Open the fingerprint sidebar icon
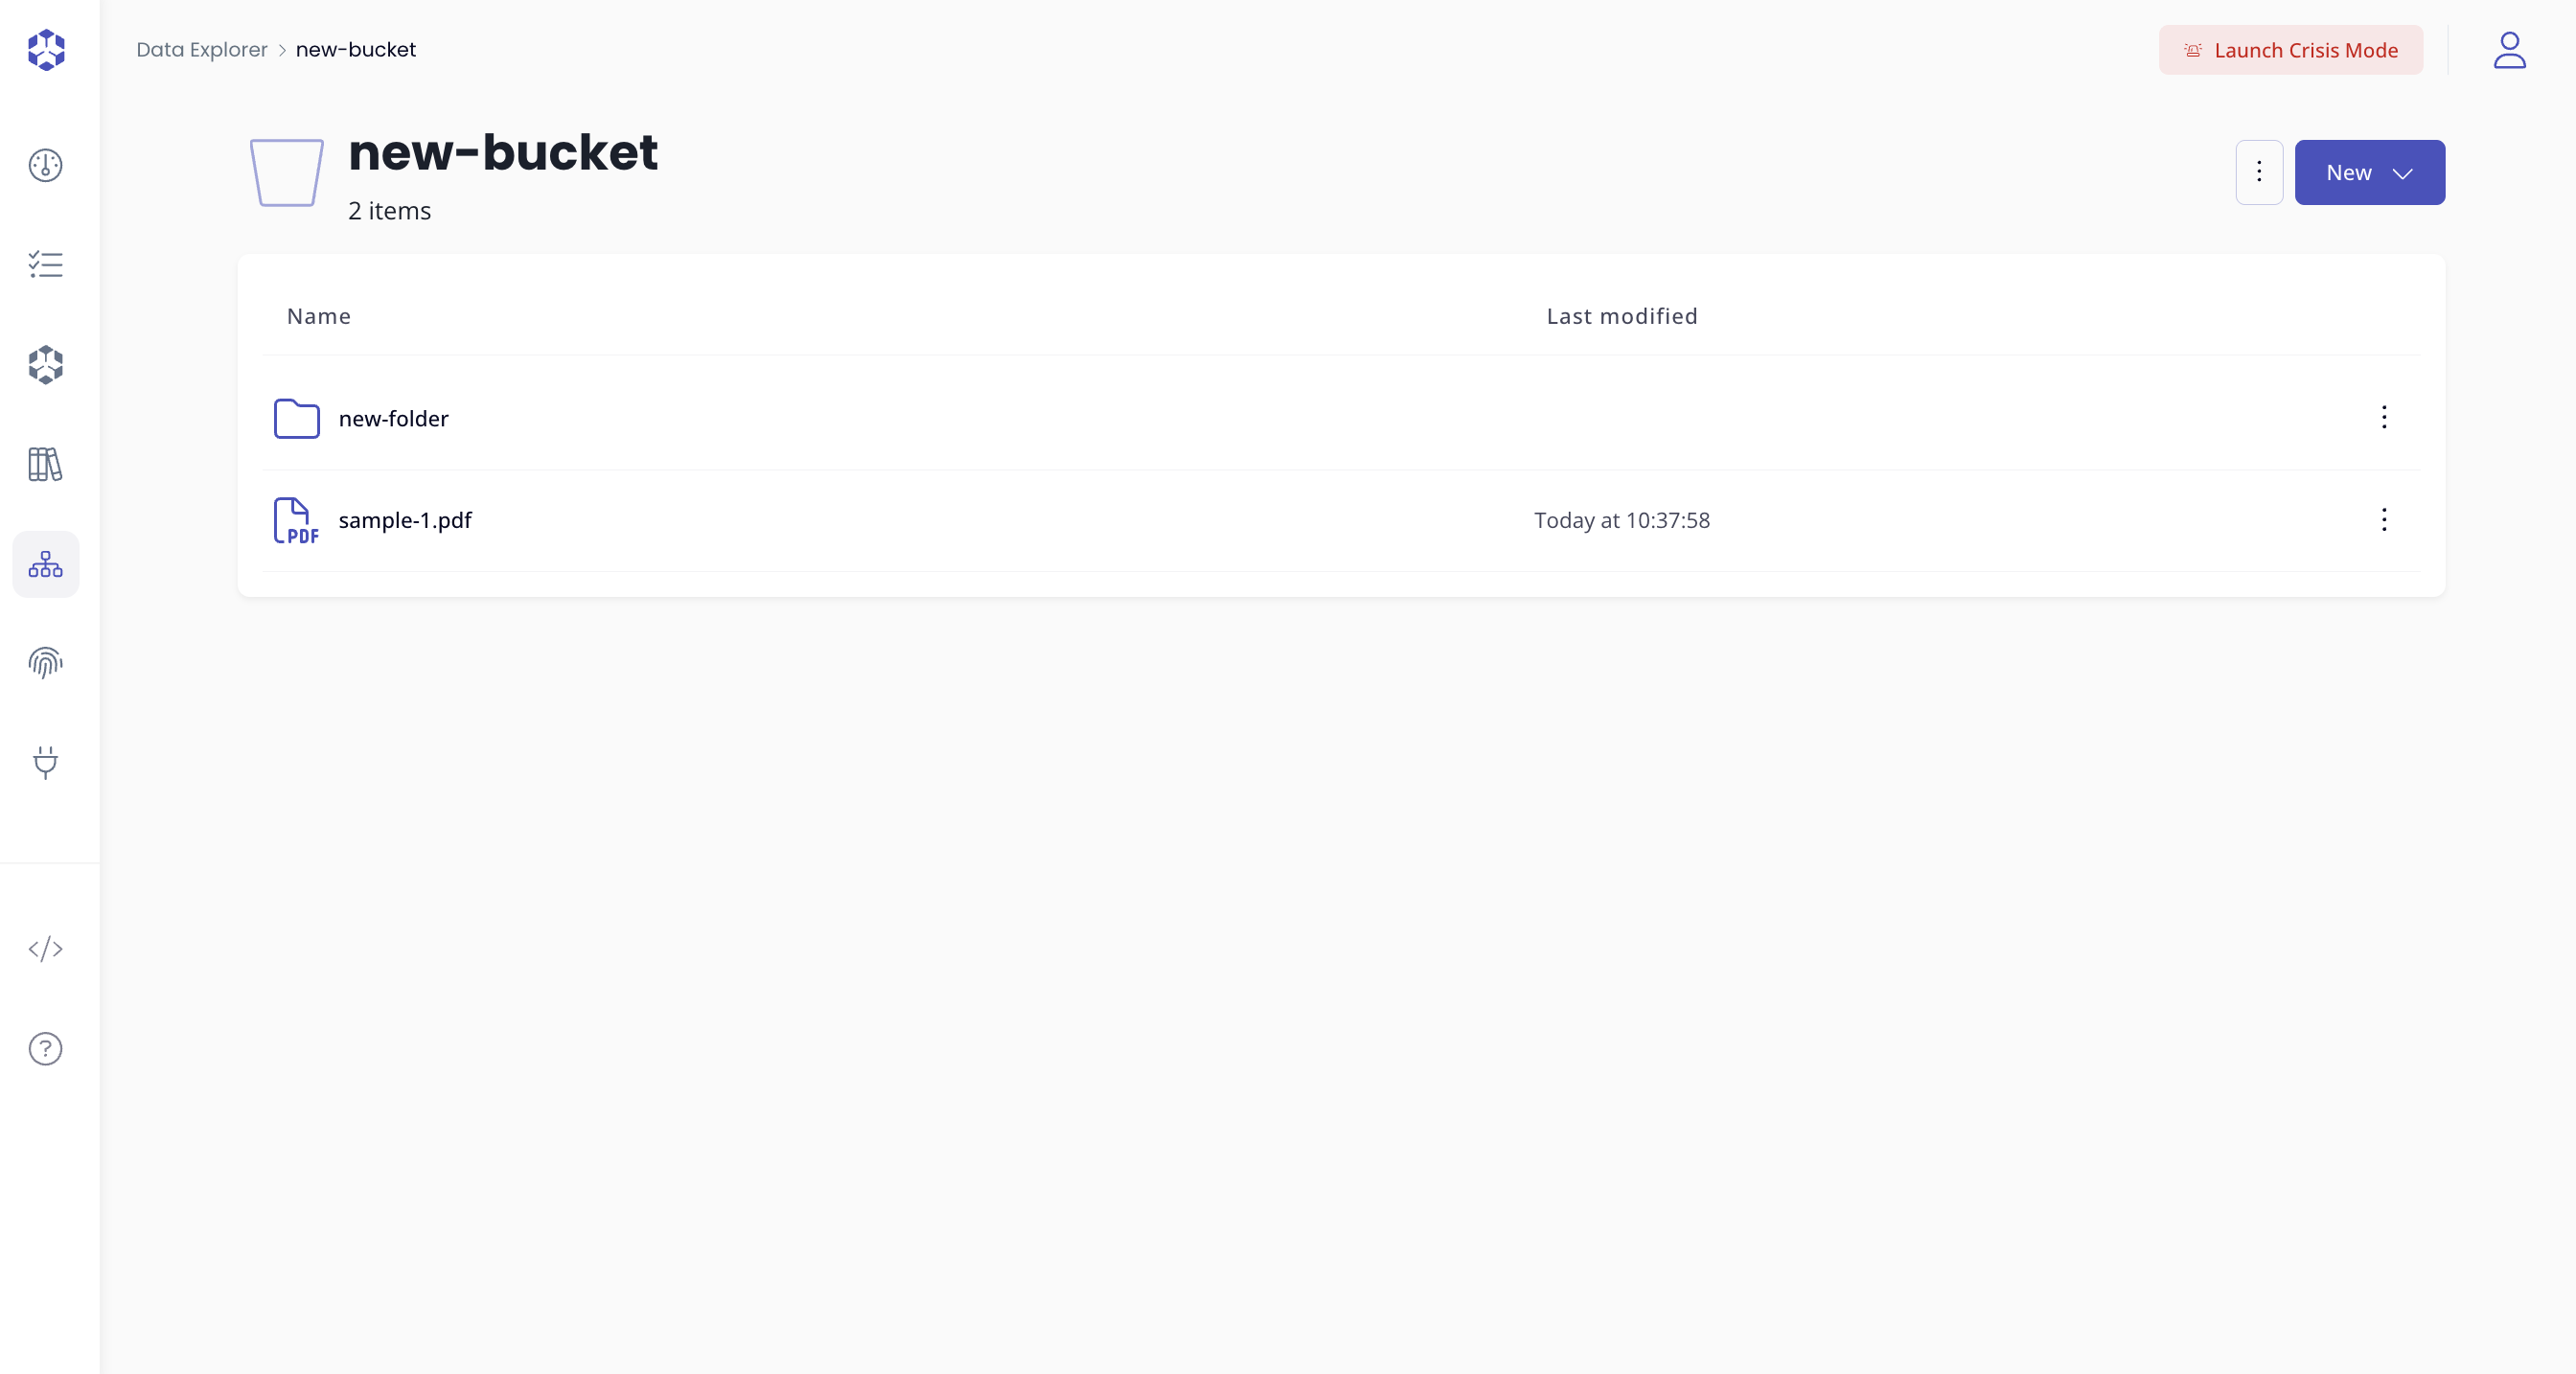Viewport: 2576px width, 1374px height. [x=46, y=662]
